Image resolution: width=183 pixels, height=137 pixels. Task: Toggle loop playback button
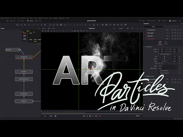click(100, 116)
